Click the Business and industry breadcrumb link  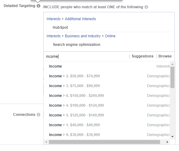[83, 36]
